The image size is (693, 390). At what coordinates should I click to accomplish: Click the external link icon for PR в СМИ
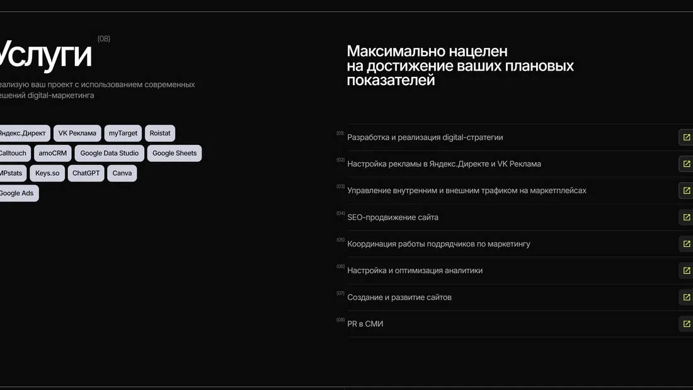[685, 323]
